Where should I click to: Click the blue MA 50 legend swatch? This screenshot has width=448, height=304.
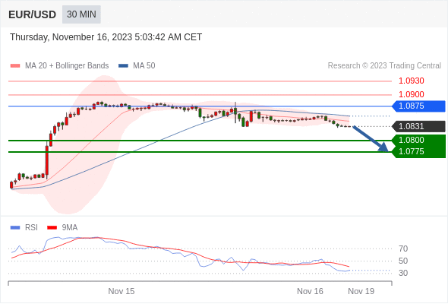point(123,66)
